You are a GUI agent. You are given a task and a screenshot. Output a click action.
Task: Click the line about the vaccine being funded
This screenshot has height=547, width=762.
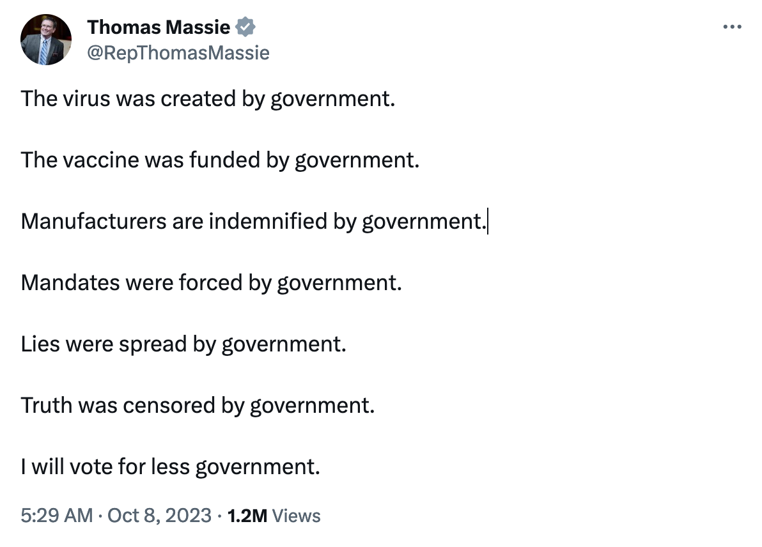220,160
